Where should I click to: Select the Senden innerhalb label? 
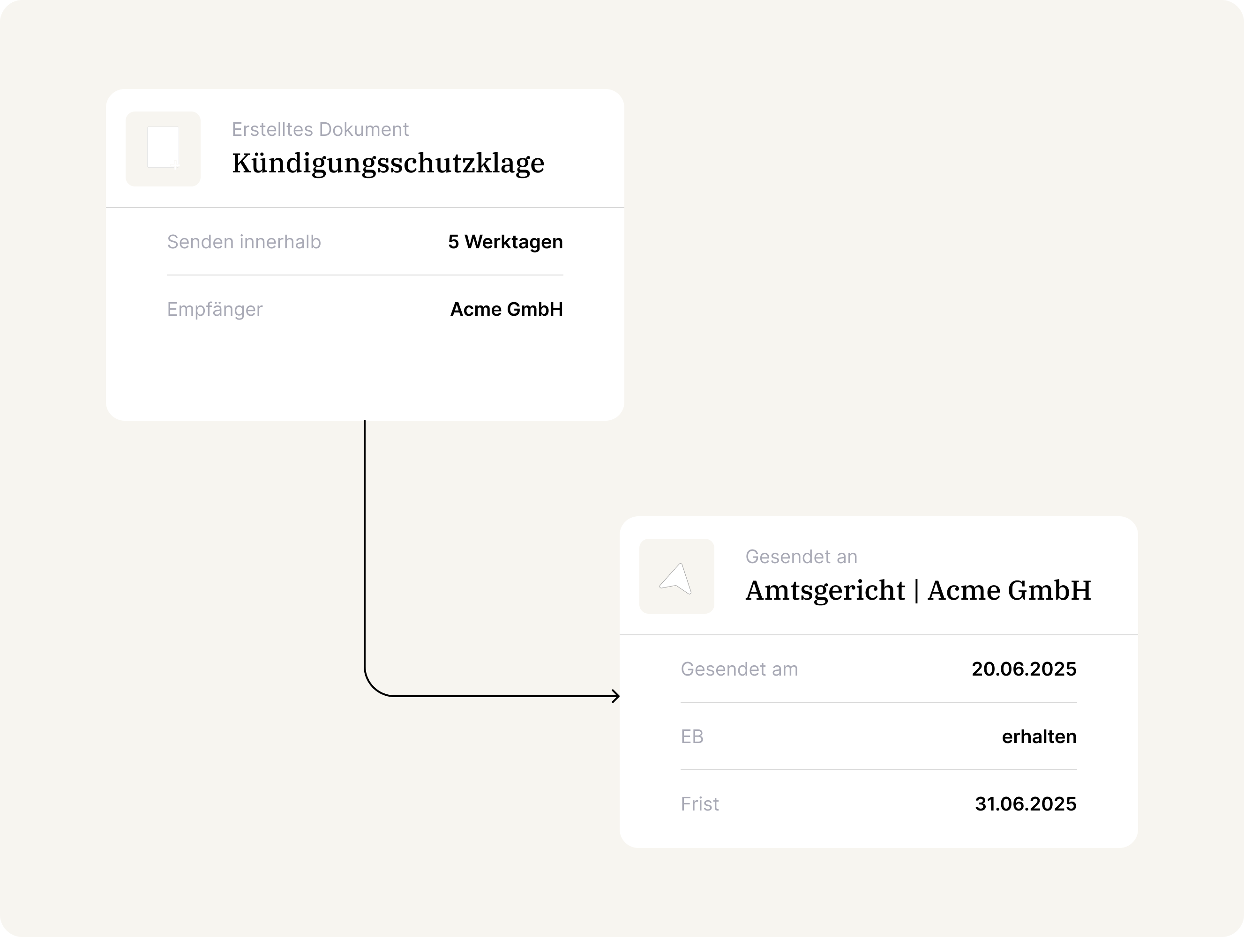point(244,242)
